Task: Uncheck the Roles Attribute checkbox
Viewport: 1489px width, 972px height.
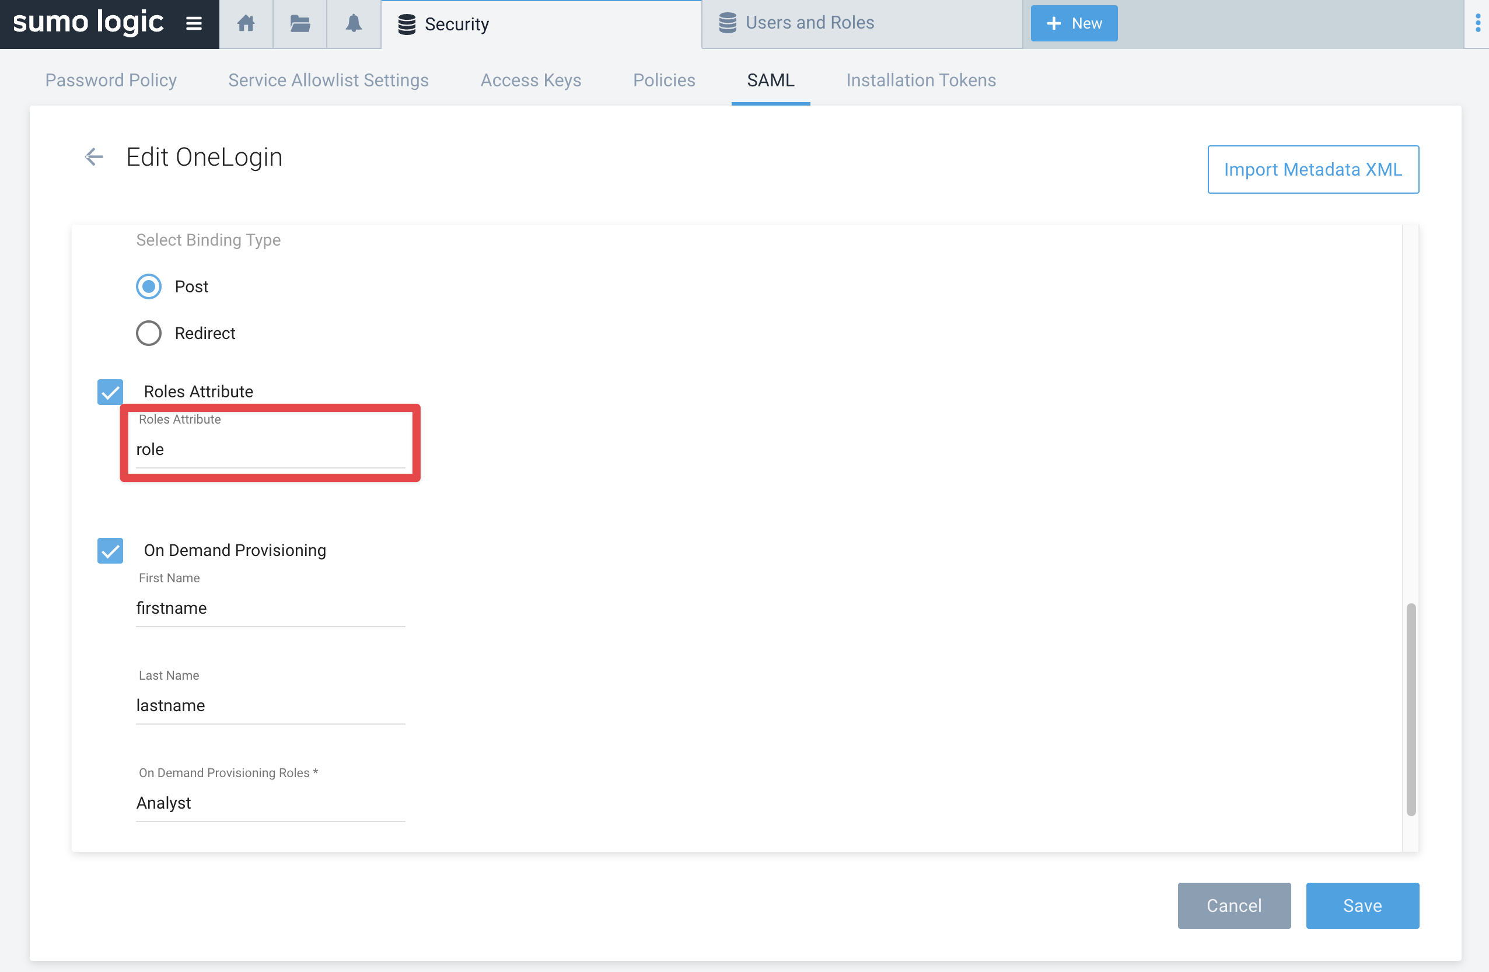Action: (110, 391)
